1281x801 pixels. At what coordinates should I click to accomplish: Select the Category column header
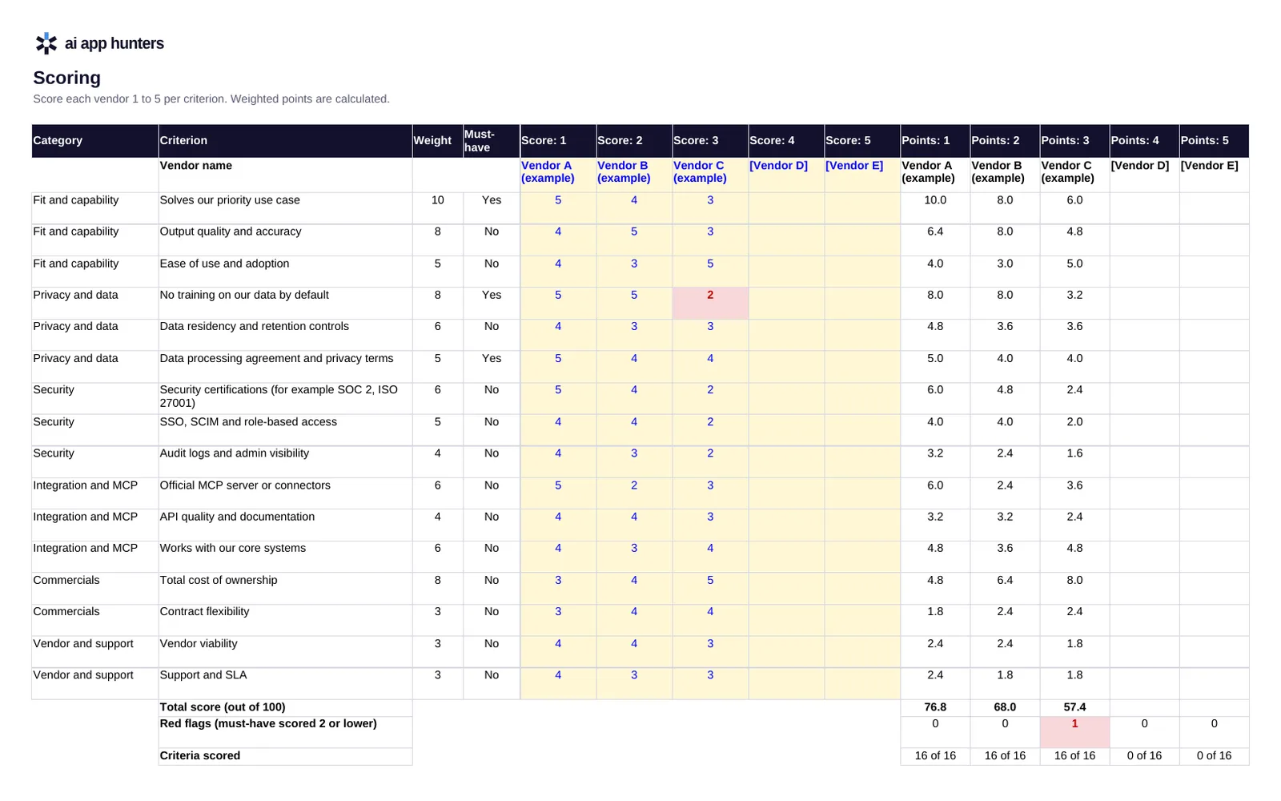95,141
